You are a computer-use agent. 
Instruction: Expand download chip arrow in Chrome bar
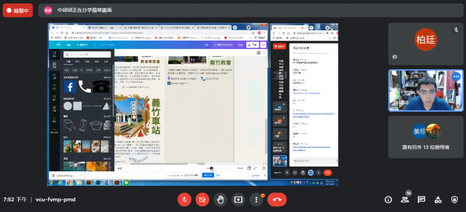click(81, 176)
